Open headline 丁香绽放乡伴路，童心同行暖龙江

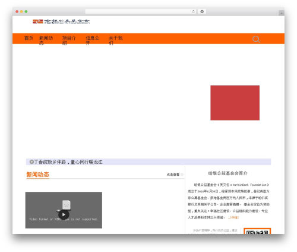(68, 162)
